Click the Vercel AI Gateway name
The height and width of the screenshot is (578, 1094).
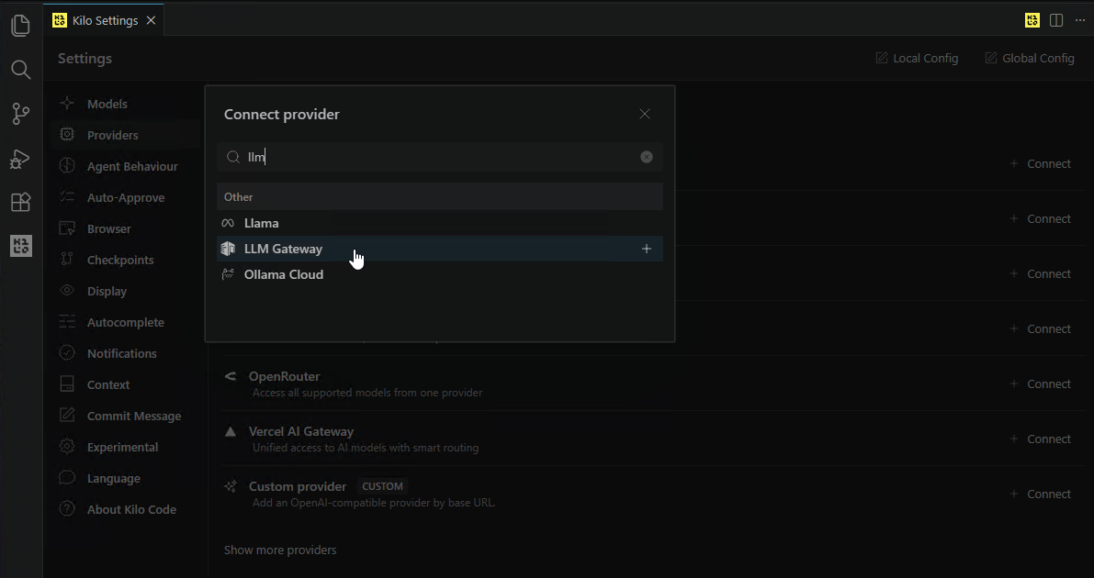tap(301, 431)
